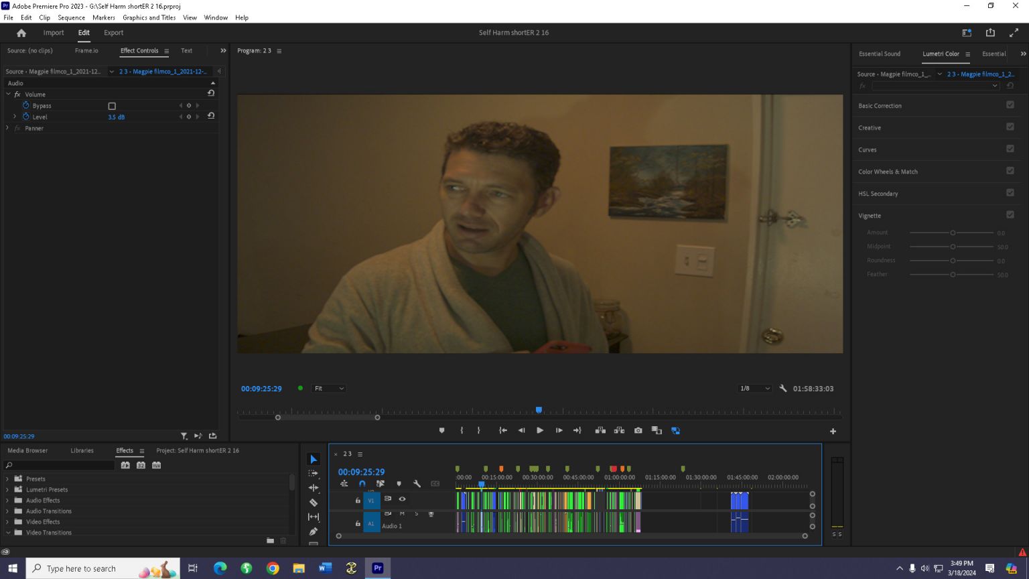Switch to the Essential Sound tab
Viewport: 1029px width, 579px height.
click(x=879, y=54)
